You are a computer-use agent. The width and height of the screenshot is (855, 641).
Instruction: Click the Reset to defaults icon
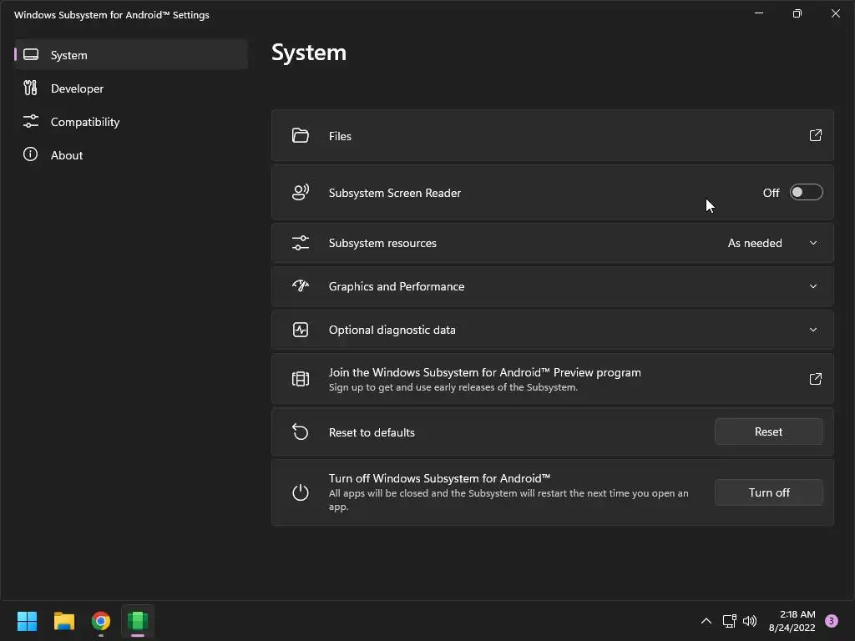coord(301,432)
